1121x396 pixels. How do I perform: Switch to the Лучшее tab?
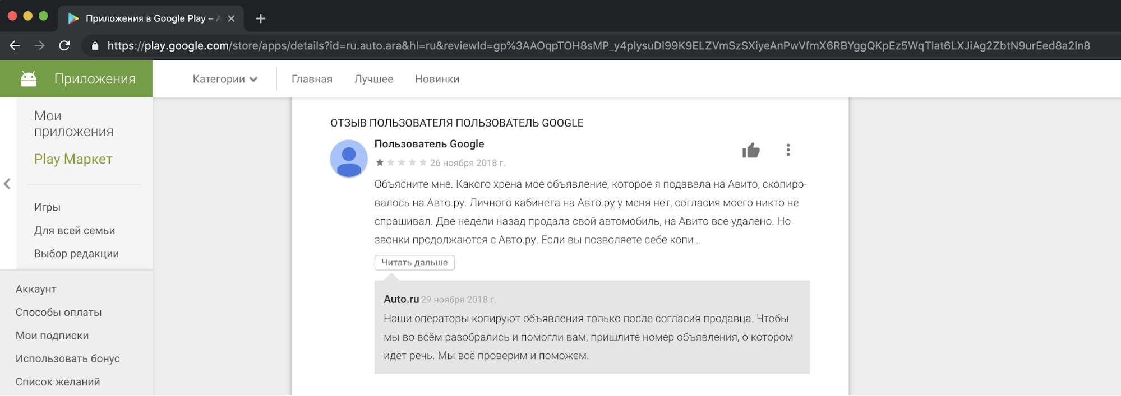(373, 79)
